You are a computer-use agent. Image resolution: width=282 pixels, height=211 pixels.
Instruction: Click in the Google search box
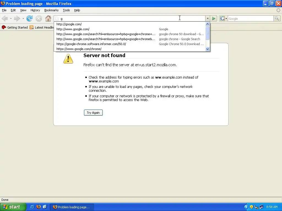point(251,19)
